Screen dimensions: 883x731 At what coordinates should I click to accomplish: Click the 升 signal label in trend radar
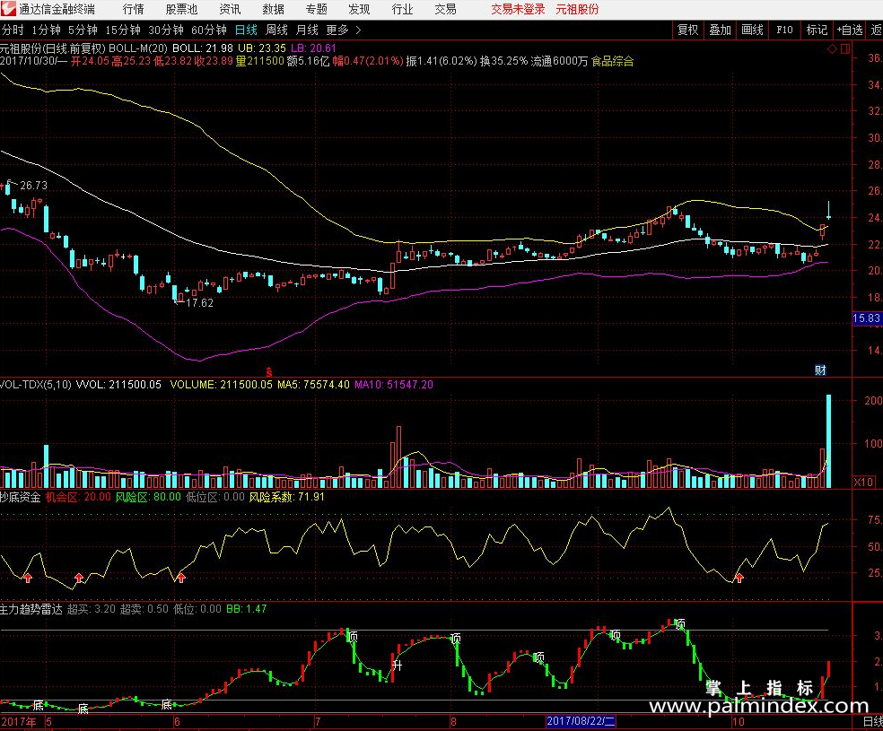[398, 666]
